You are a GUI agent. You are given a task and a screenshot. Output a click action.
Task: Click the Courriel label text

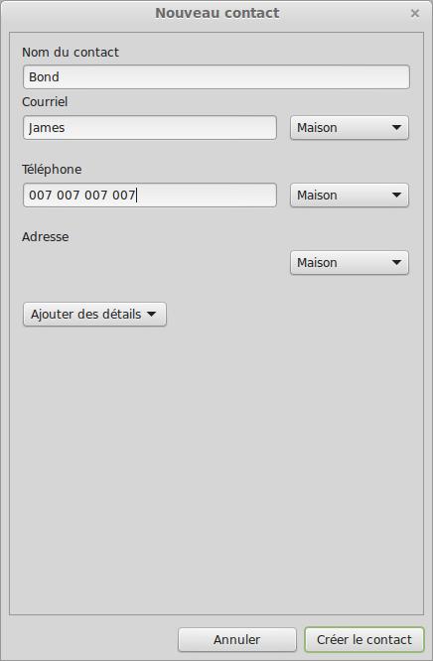[x=45, y=102]
